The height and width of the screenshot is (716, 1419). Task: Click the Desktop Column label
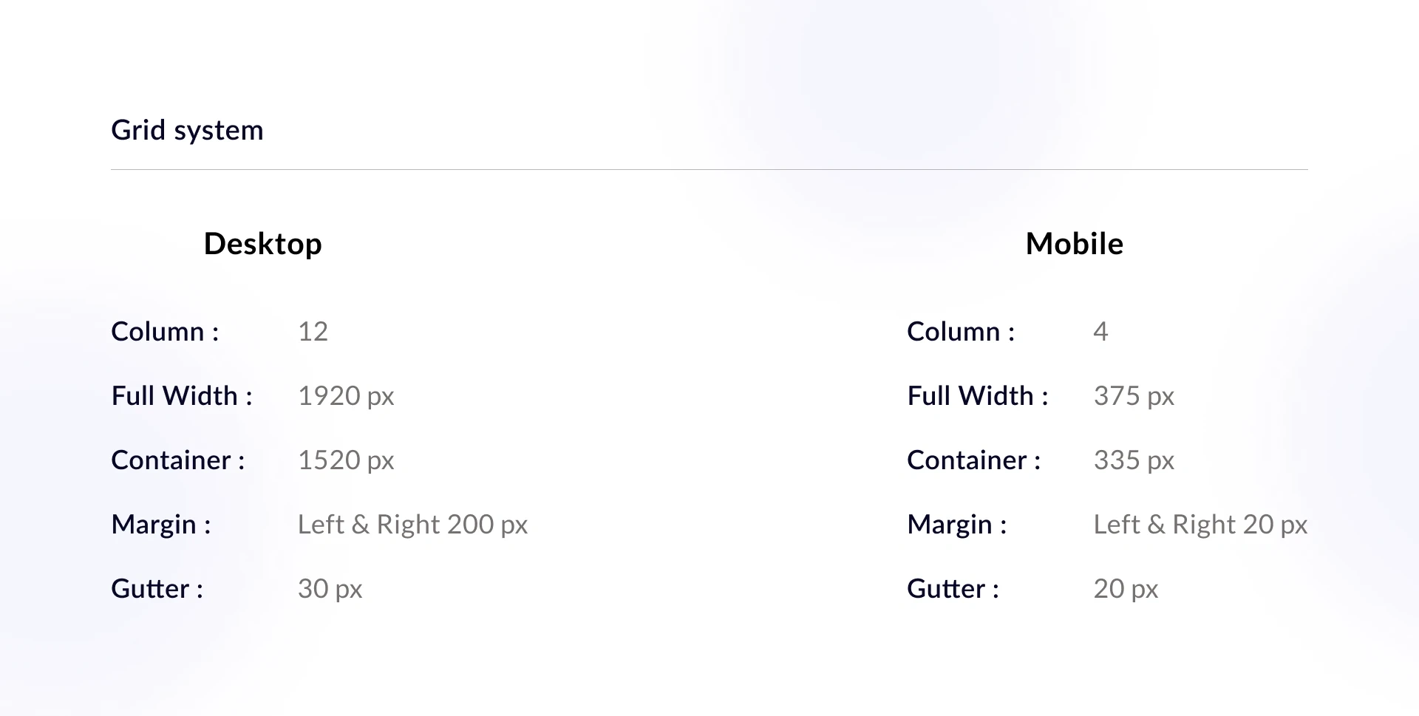point(165,332)
